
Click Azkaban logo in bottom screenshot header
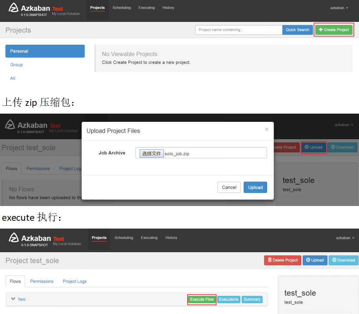pos(13,238)
